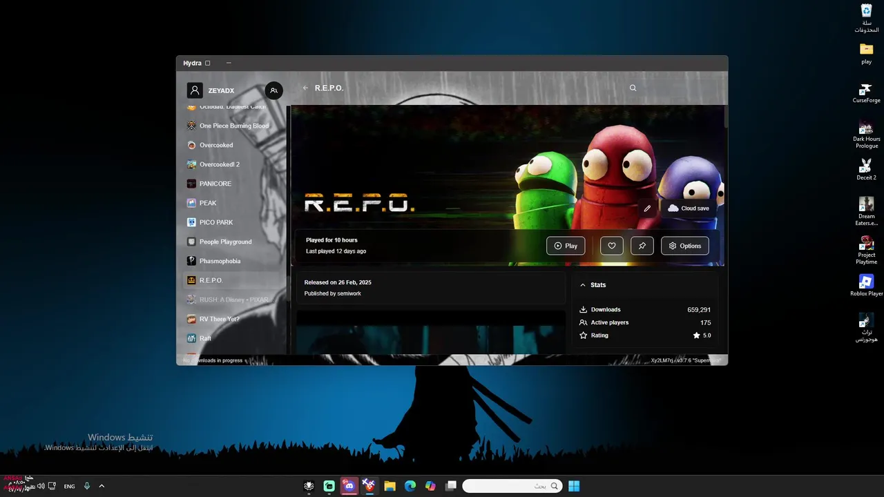Open PICO PARK from the library list
The height and width of the screenshot is (497, 884).
point(231,222)
